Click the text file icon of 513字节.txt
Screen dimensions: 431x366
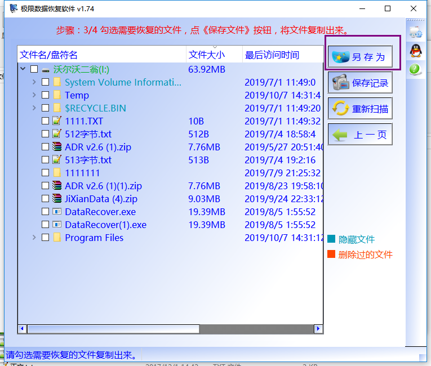[x=57, y=159]
